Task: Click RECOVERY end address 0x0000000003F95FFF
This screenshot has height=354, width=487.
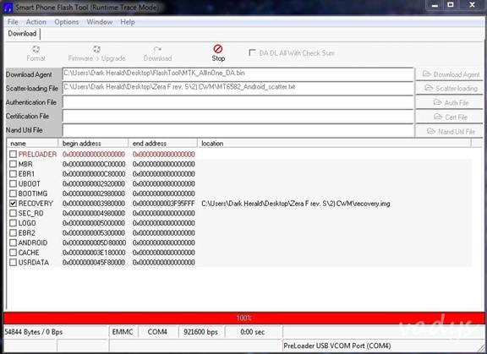Action: 164,204
